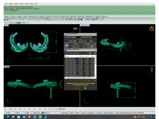Open the color wheel properties icon
The height and width of the screenshot is (119, 159).
pyautogui.click(x=72, y=19)
